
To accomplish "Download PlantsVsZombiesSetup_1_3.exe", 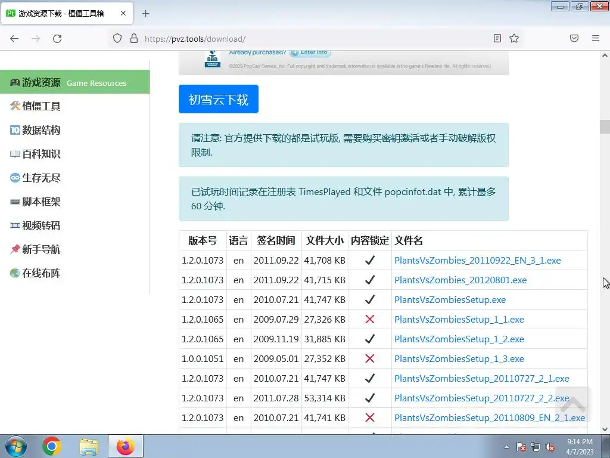I will [x=459, y=358].
